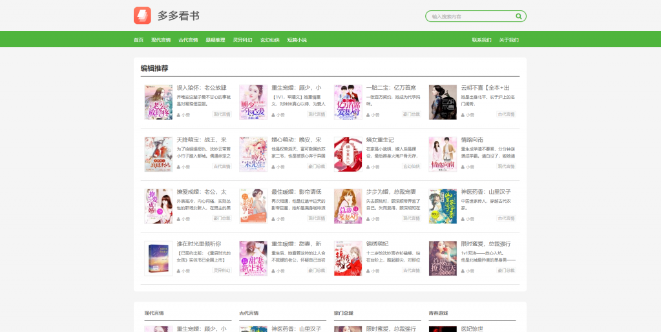
Task: Open the 云胡不喜 book cover thumbnail
Action: tap(443, 102)
